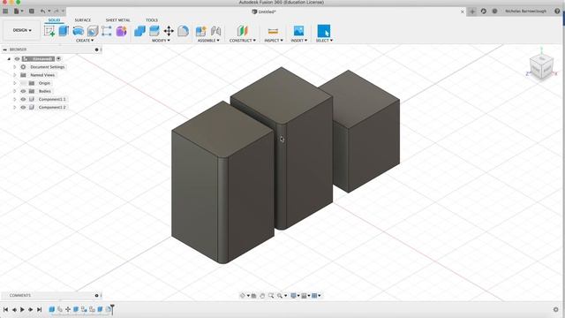Viewport: 565px width, 318px height.
Task: Select the Extrude tool
Action: click(64, 31)
